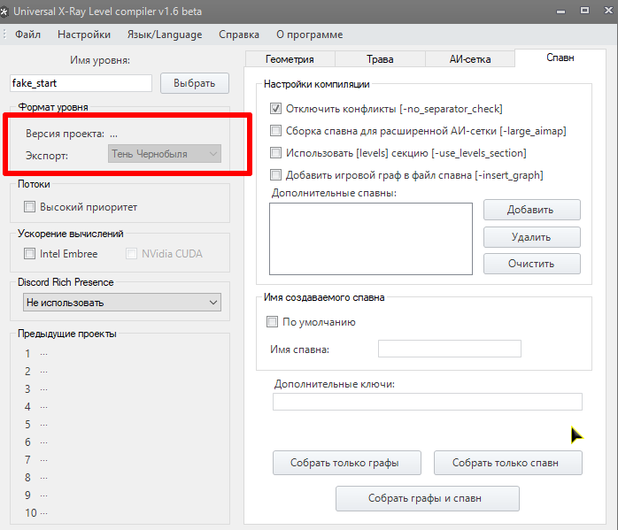618x530 pixels.
Task: Switch to the Геометрия tab
Action: (x=276, y=59)
